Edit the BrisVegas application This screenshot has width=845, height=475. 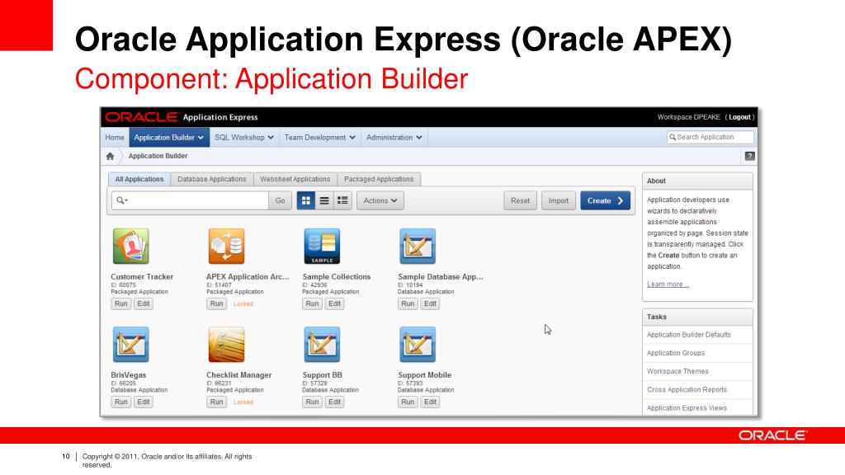click(144, 402)
